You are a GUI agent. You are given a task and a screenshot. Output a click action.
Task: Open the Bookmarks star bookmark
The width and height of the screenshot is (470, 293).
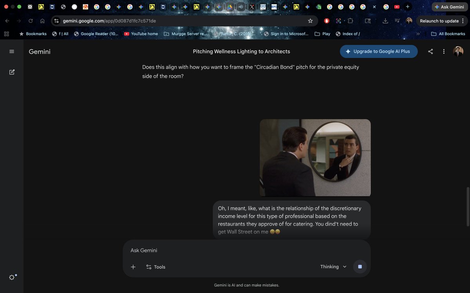click(33, 34)
